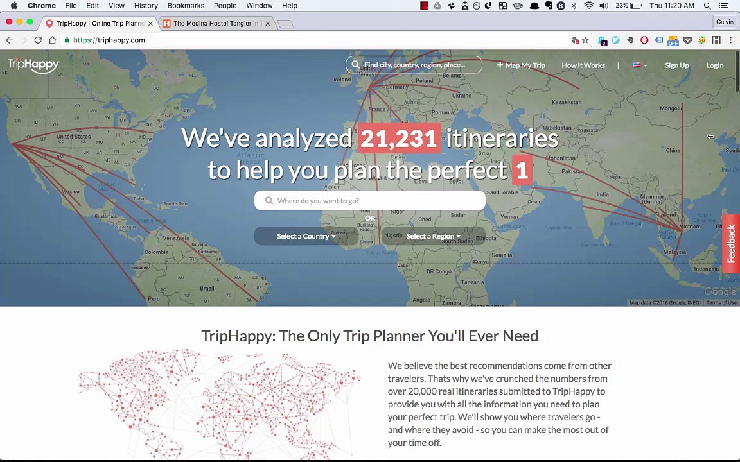740x462 pixels.
Task: Open the How it Works page
Action: point(583,65)
